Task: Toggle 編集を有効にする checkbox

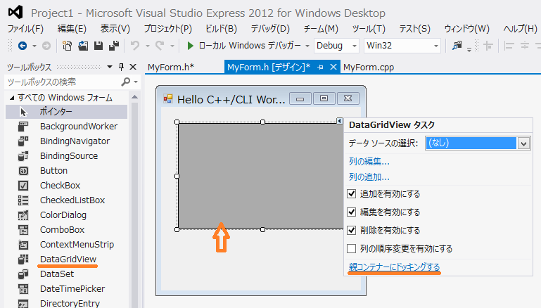Action: (351, 212)
